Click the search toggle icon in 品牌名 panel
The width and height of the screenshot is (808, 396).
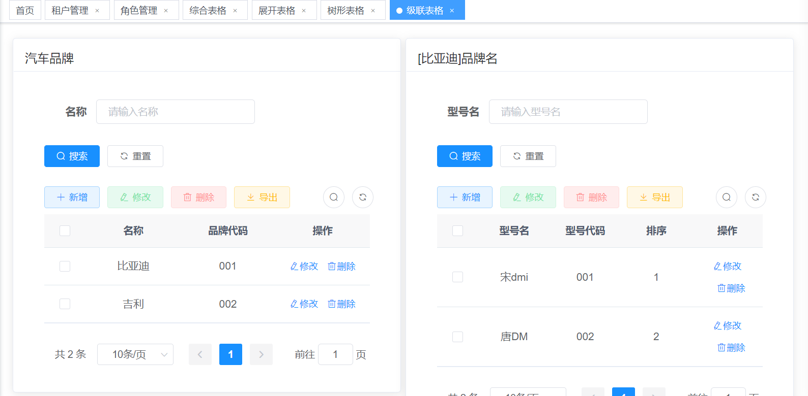tap(727, 197)
